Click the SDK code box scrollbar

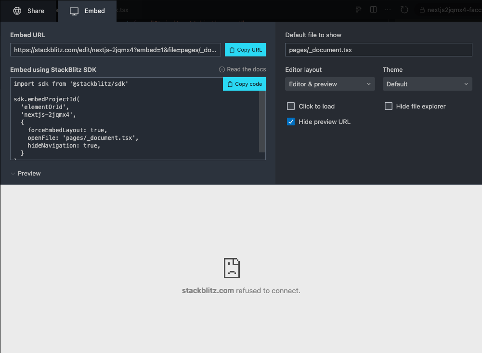(262, 122)
